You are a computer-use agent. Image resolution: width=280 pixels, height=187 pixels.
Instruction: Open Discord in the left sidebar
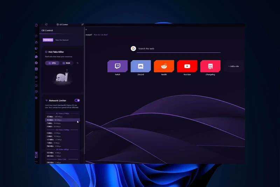(x=36, y=69)
